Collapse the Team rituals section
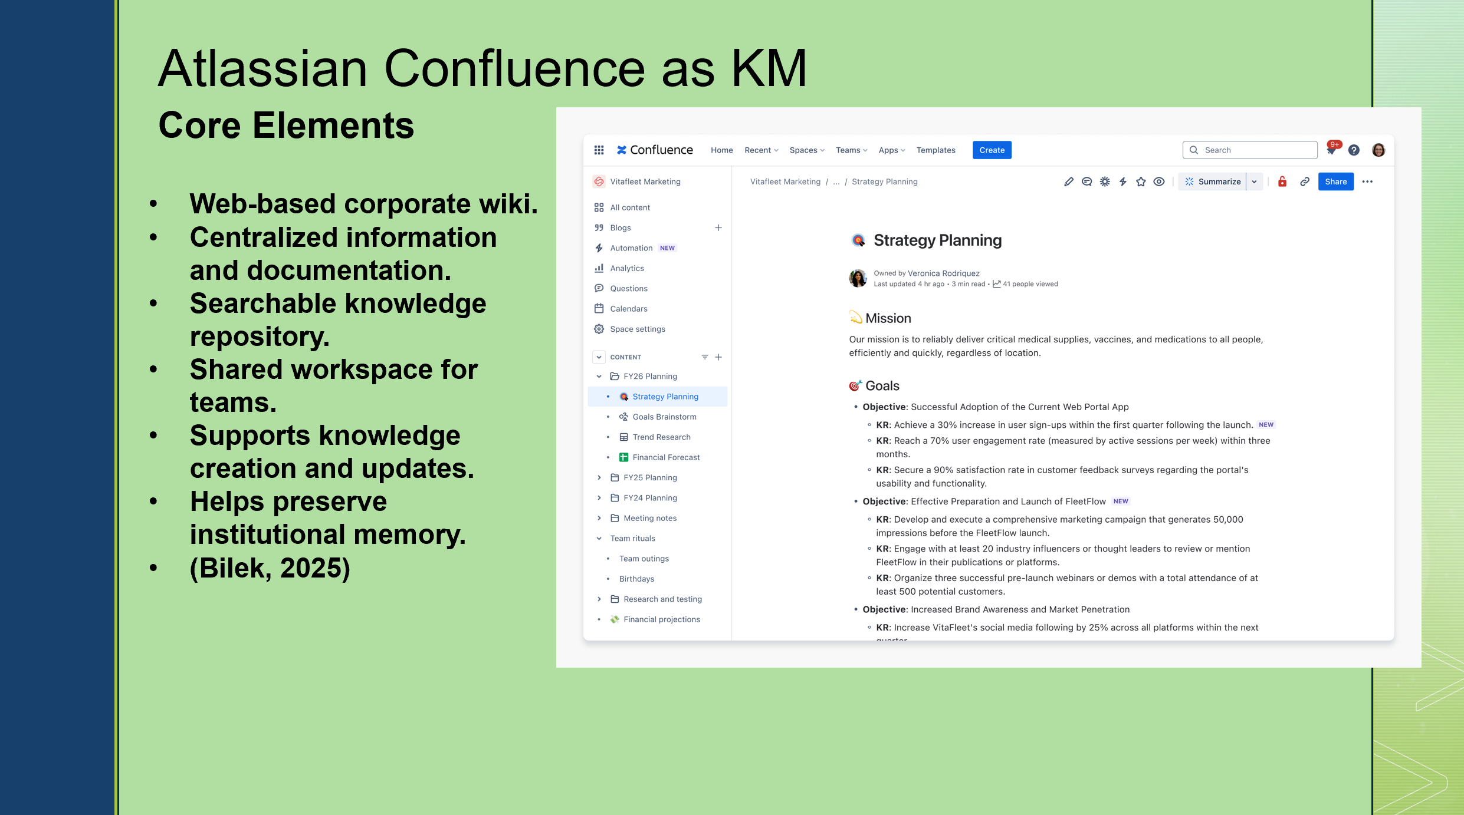This screenshot has height=815, width=1464. click(x=599, y=539)
